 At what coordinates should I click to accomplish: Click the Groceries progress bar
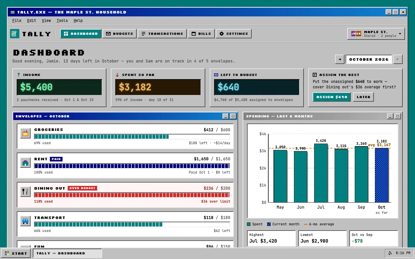[132, 137]
